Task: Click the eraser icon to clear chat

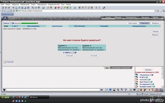Action: tap(106, 90)
